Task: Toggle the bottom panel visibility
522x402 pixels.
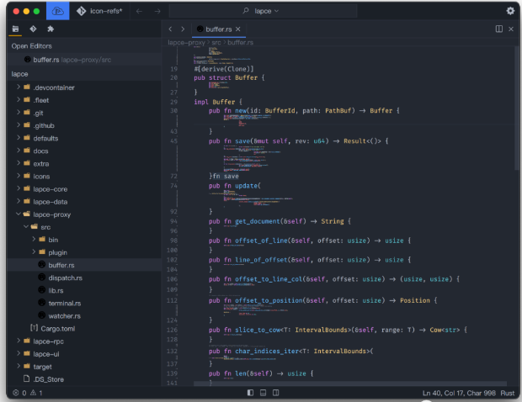Action: pyautogui.click(x=263, y=393)
